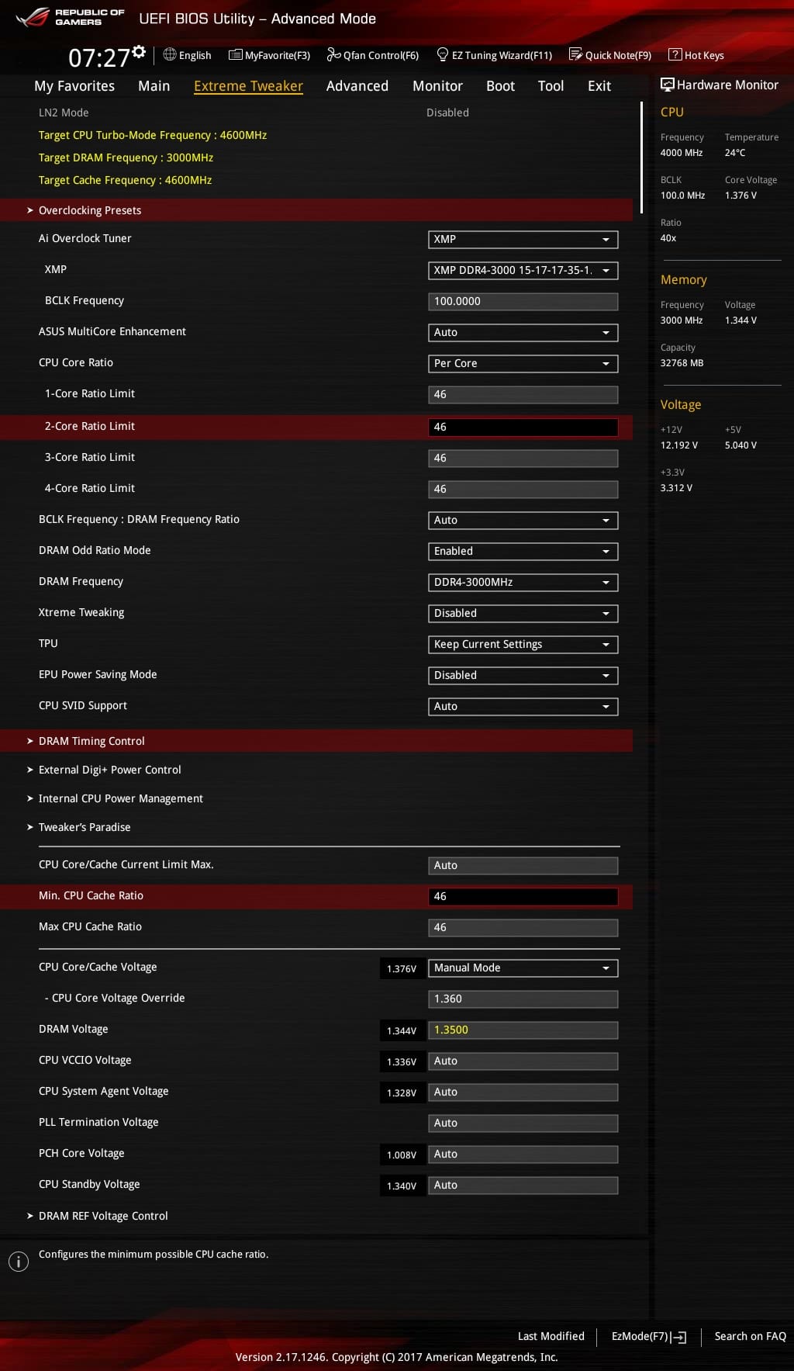Screen dimensions: 794x1371
Task: Open CPU SVID Support dropdown
Action: (523, 706)
